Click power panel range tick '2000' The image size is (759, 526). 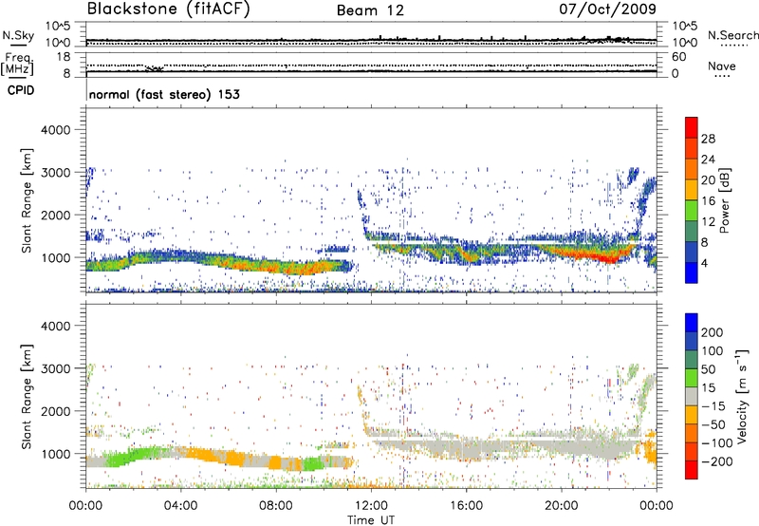[x=56, y=215]
